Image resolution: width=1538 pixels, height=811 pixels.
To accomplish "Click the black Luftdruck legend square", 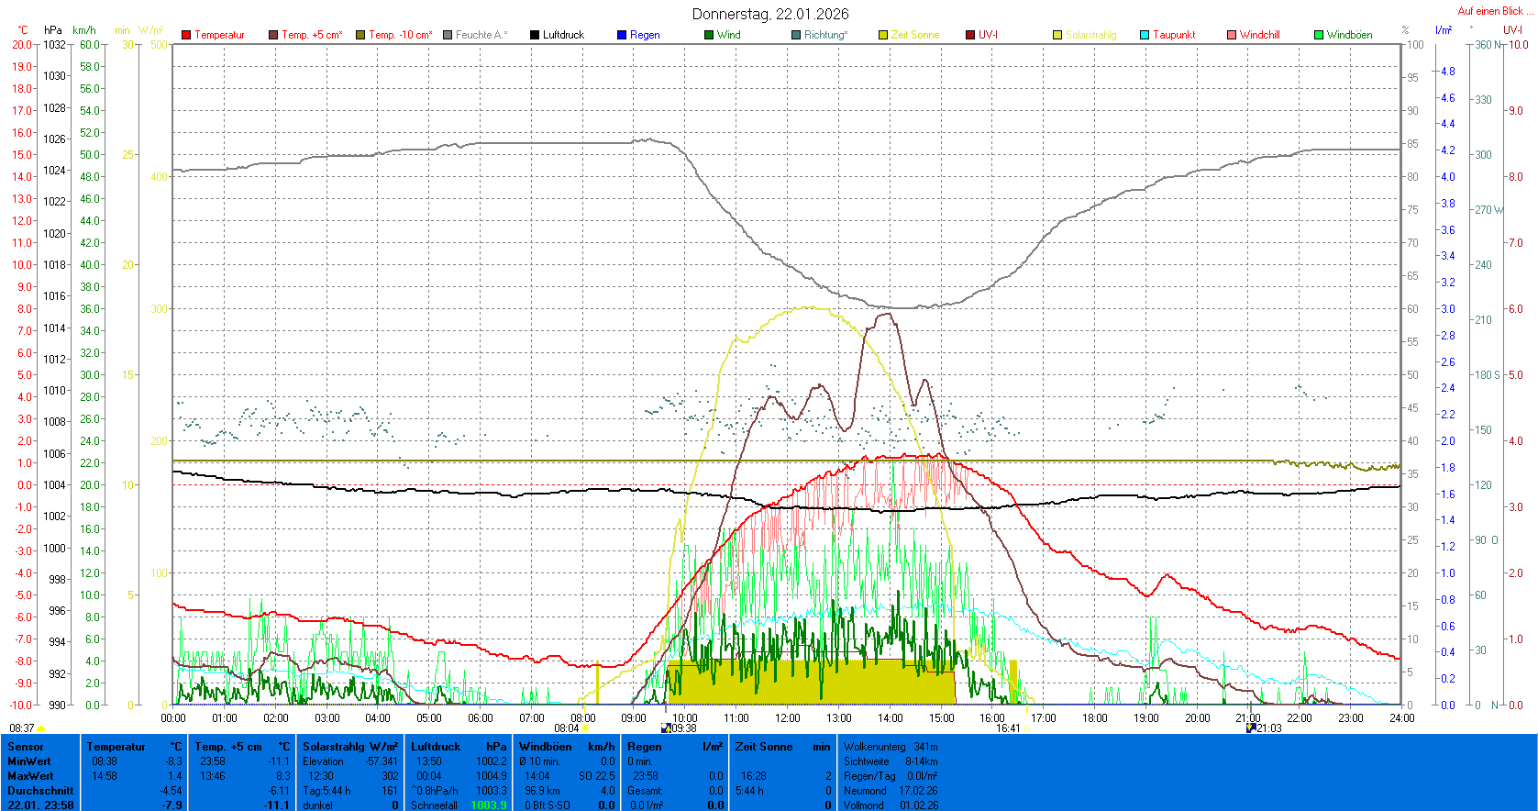I will click(535, 35).
